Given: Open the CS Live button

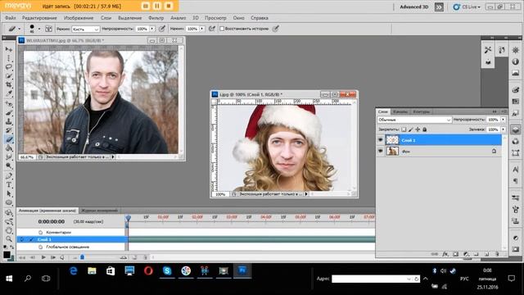Looking at the screenshot, I should click(x=467, y=7).
